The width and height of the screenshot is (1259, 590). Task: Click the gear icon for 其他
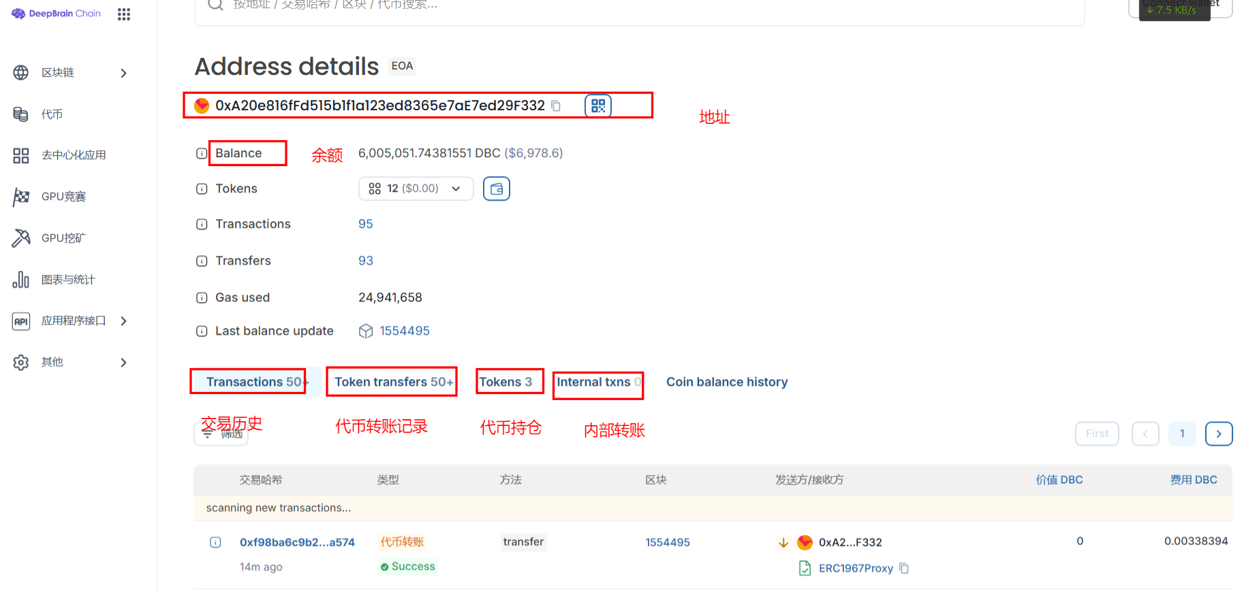point(21,363)
